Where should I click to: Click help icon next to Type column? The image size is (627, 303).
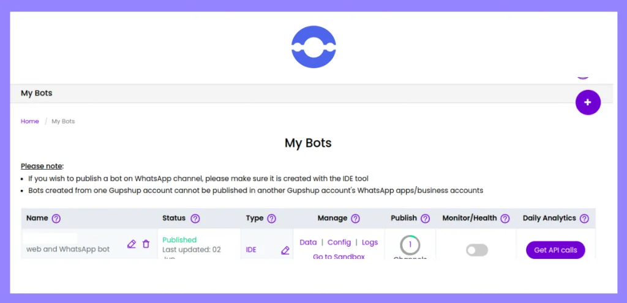271,219
